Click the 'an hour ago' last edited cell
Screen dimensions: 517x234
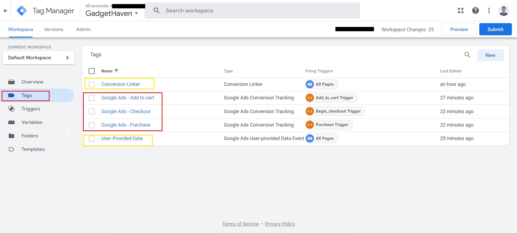point(453,84)
